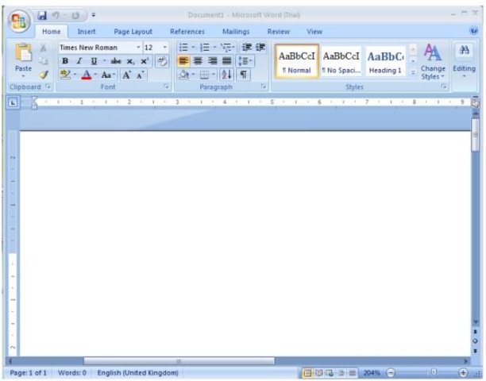The height and width of the screenshot is (381, 486).
Task: Select Print Layout view
Action: coord(307,372)
